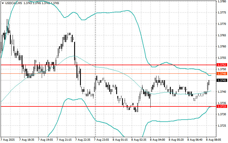Click the 1.3770 price scale value

tap(222, 24)
